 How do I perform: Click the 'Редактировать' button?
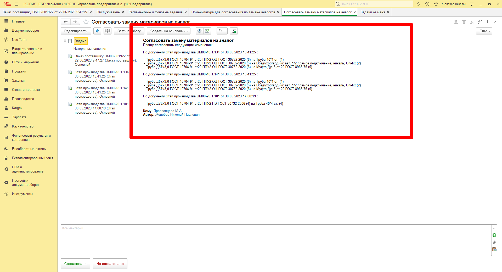(76, 31)
